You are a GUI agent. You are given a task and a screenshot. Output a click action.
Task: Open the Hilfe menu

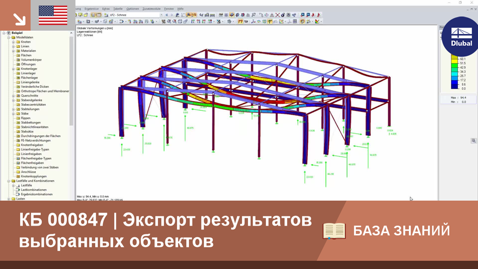[x=181, y=9]
